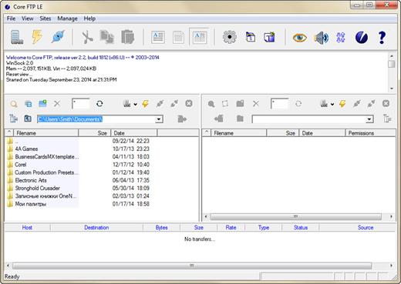Open the Manage menu
This screenshot has width=401, height=284.
click(x=67, y=18)
